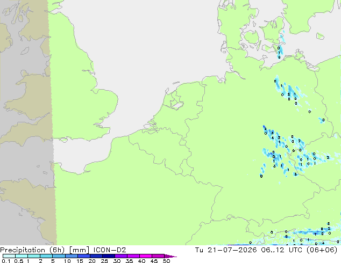This screenshot has width=341, height=263.
Task: Choose the dark navy 25–30 mm swatch
Action: 109,256
